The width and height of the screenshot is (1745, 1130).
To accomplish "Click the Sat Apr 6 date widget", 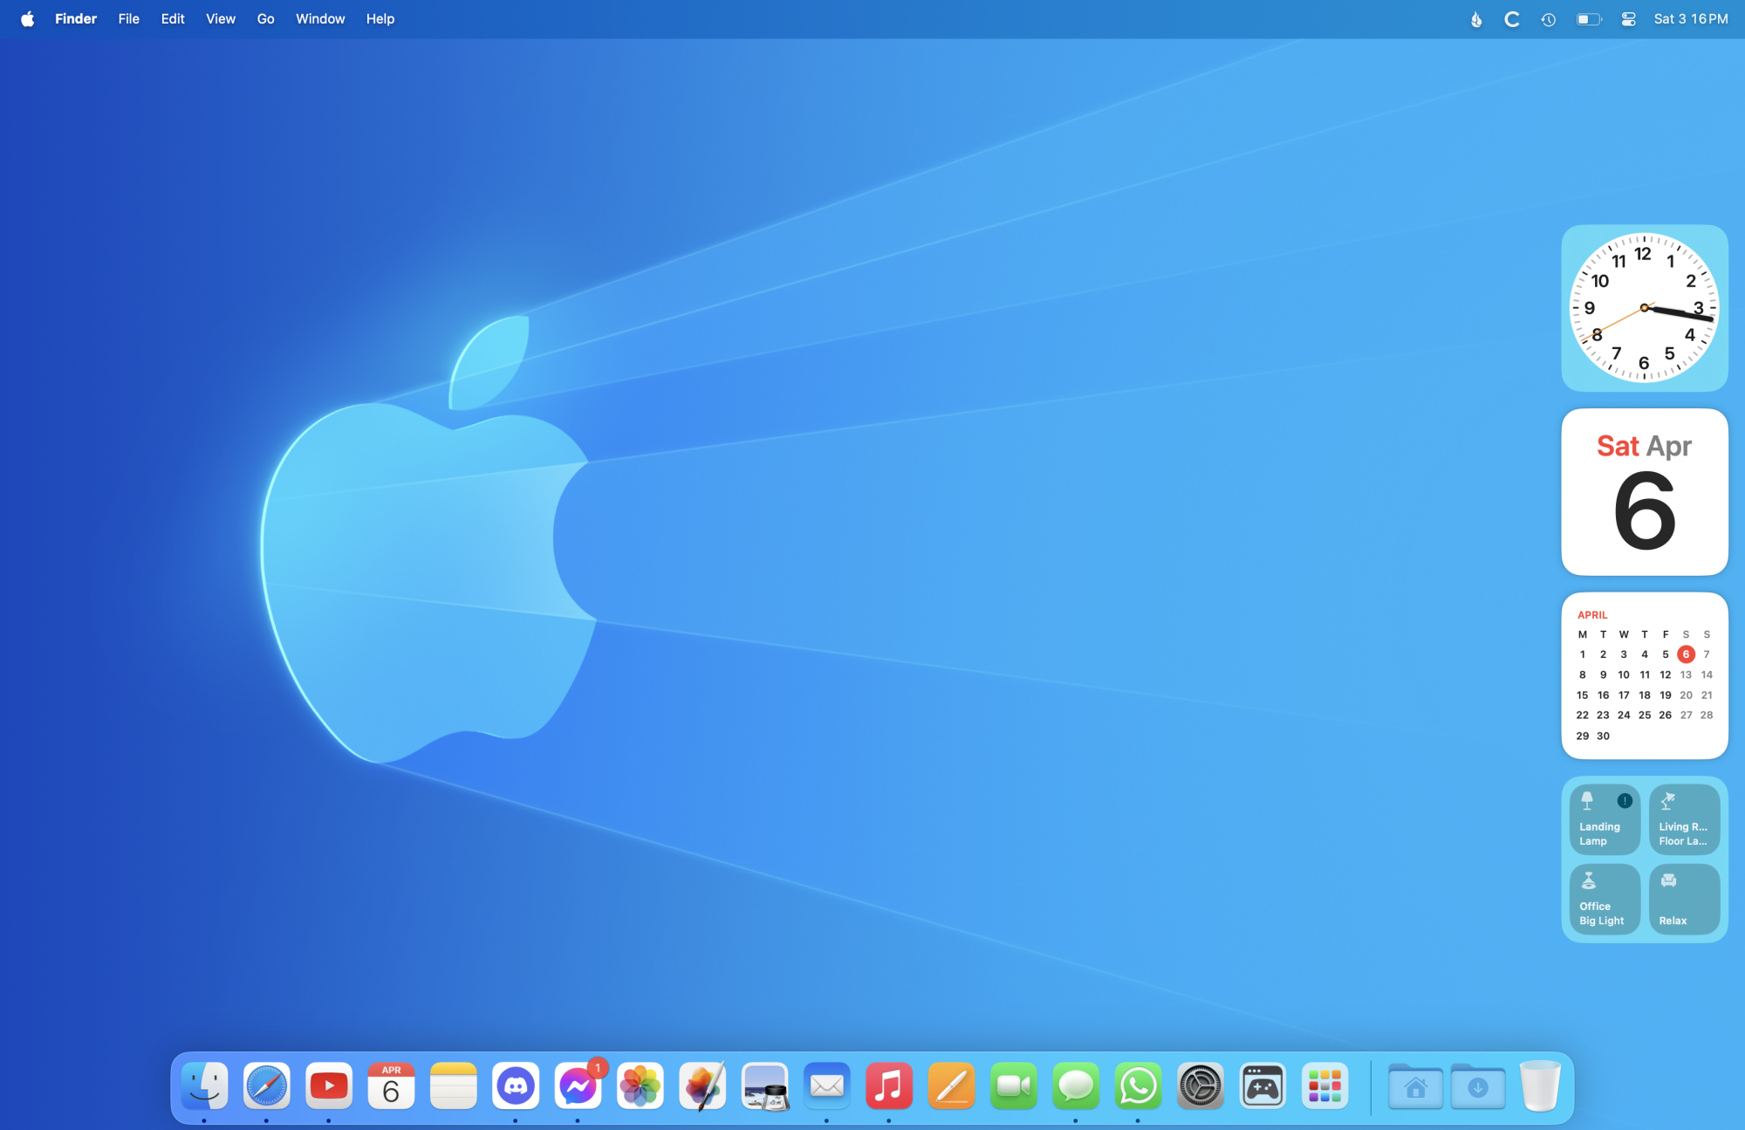I will (1644, 492).
